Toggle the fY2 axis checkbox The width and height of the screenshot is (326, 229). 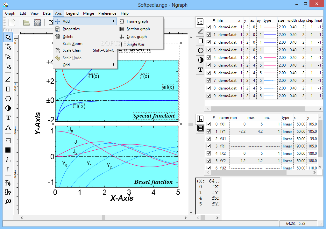pyautogui.click(x=209, y=161)
